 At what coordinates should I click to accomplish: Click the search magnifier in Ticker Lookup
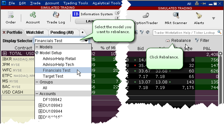219,32
